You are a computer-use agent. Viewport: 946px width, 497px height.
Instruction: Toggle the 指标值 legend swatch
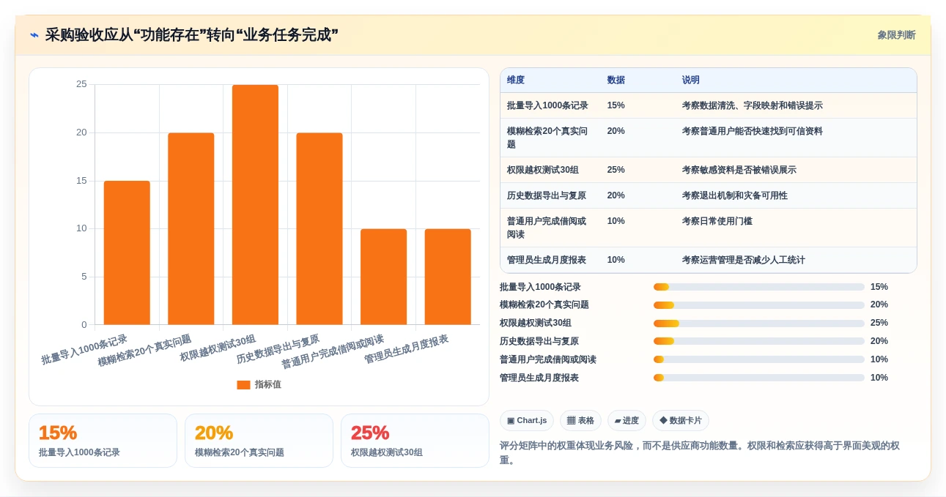[243, 385]
